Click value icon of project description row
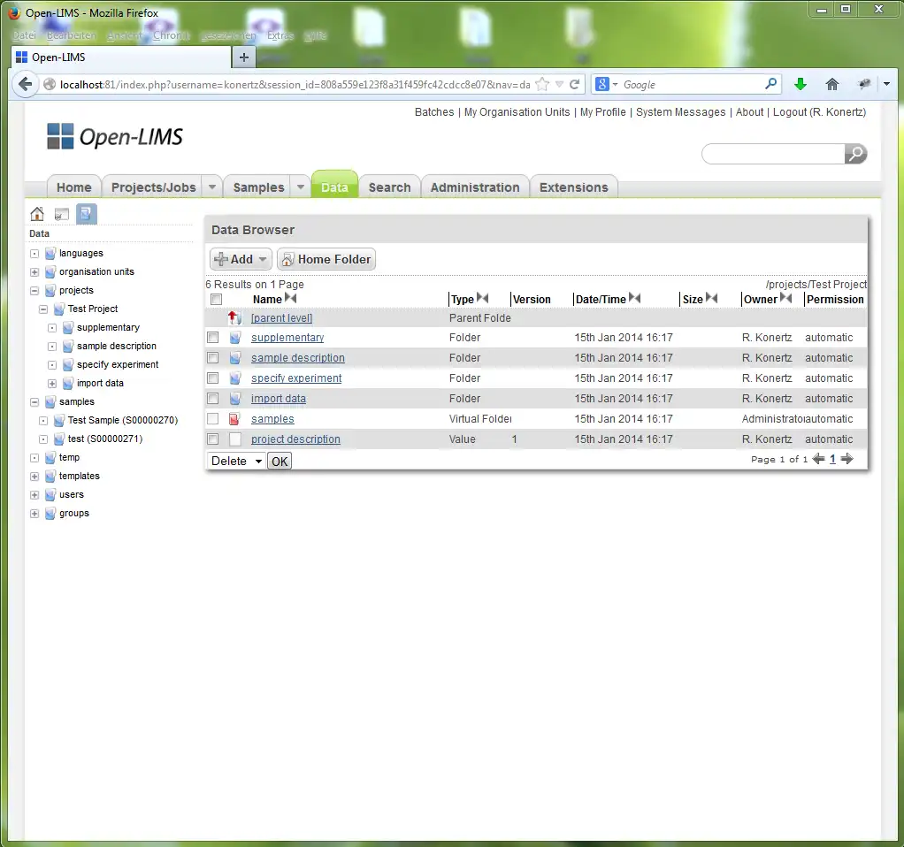Viewport: 904px width, 847px height. [x=234, y=439]
